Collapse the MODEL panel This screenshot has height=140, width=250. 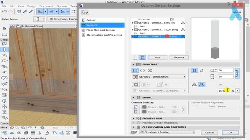click(133, 98)
